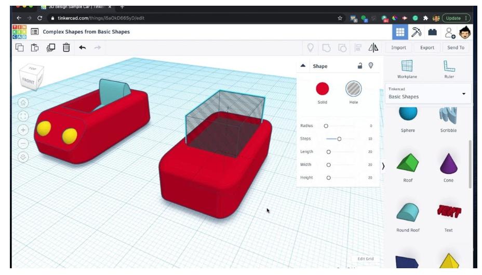Toggle the lock editing icon
The width and height of the screenshot is (482, 275).
[x=360, y=65]
